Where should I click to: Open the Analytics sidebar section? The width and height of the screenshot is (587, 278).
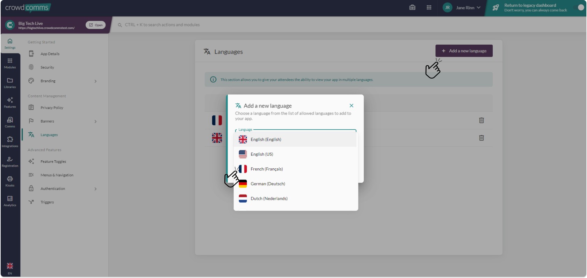click(10, 201)
